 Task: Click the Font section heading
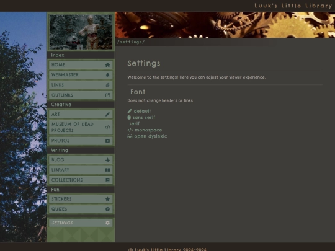click(138, 92)
